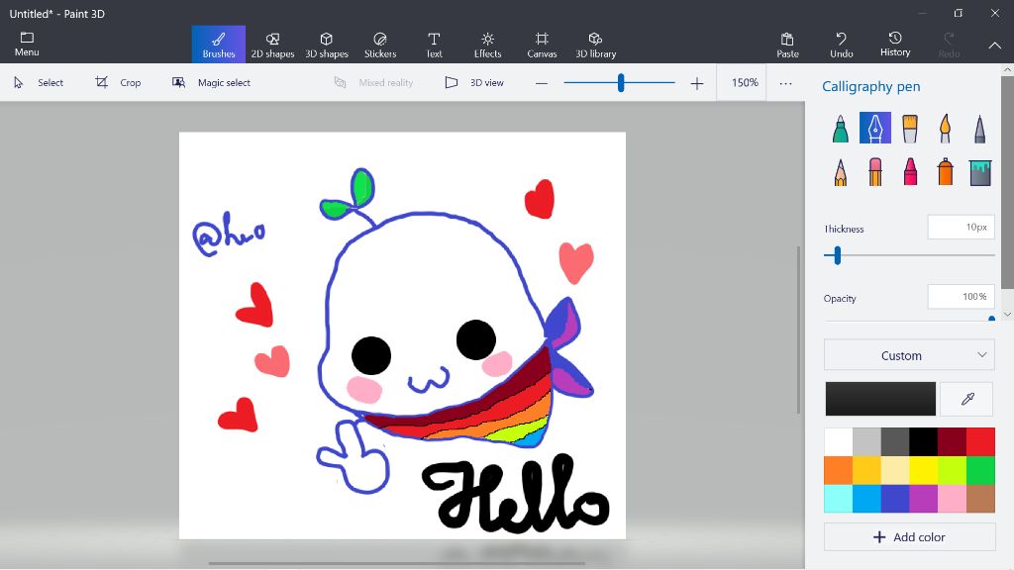Click the current color preview box
Viewport: 1014px width, 570px height.
click(880, 399)
